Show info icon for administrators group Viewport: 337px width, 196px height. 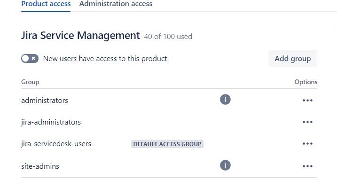(x=225, y=100)
